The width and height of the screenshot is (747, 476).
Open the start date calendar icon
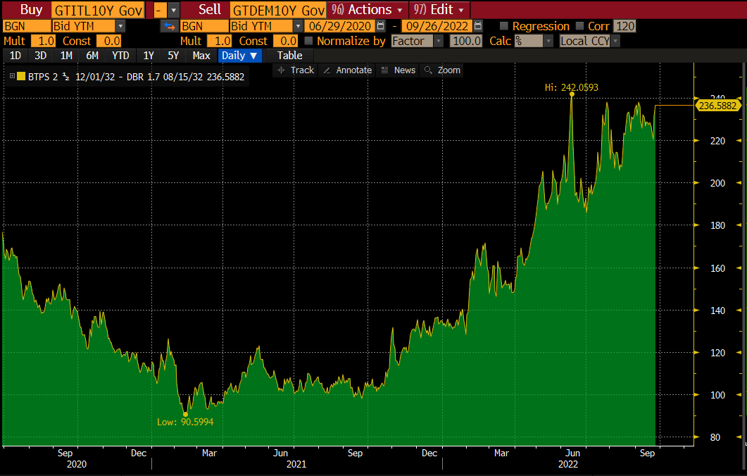click(380, 26)
